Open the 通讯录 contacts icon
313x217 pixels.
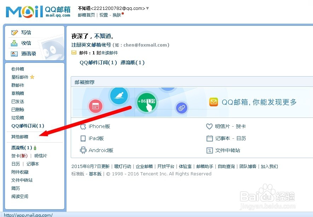click(x=14, y=54)
